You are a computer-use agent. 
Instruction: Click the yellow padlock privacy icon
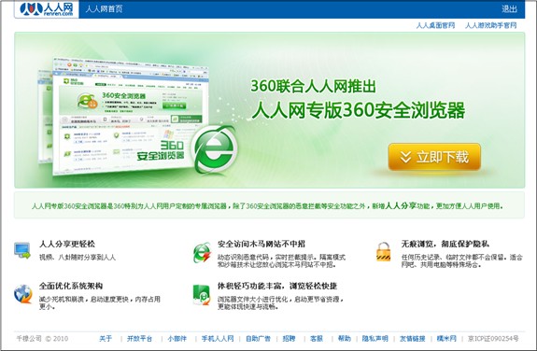tap(383, 252)
